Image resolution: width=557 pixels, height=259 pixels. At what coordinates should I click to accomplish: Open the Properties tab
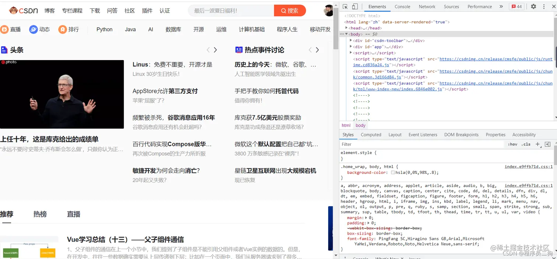tap(495, 135)
